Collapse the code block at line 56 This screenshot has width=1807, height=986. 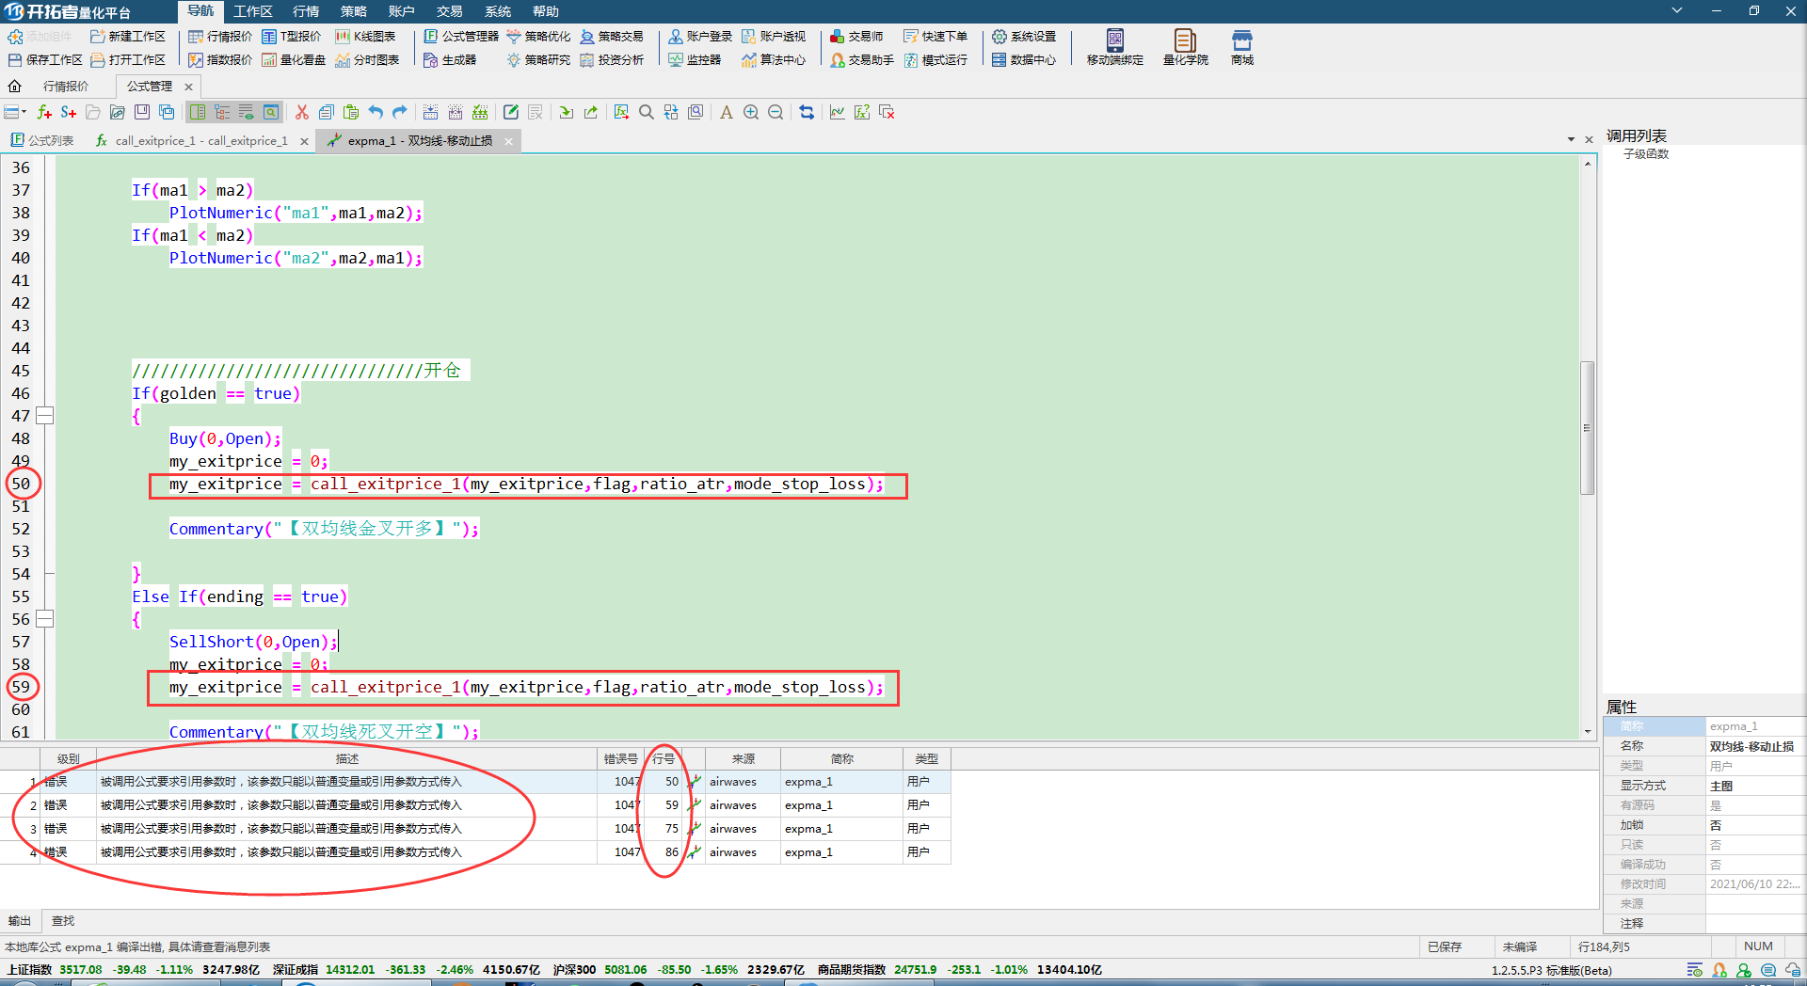click(44, 619)
